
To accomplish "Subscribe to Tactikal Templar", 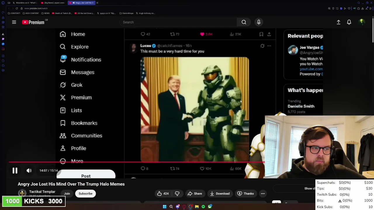I will 85,194.
